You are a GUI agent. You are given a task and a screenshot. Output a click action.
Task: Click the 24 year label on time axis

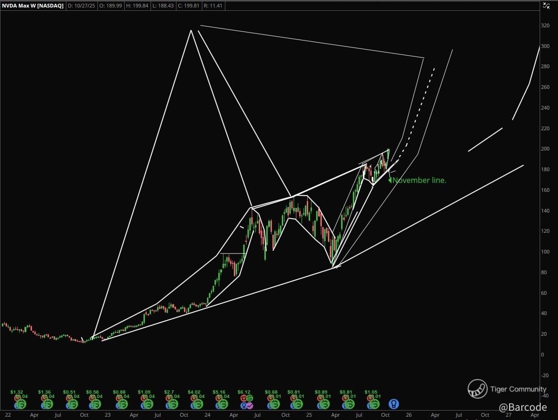207,415
